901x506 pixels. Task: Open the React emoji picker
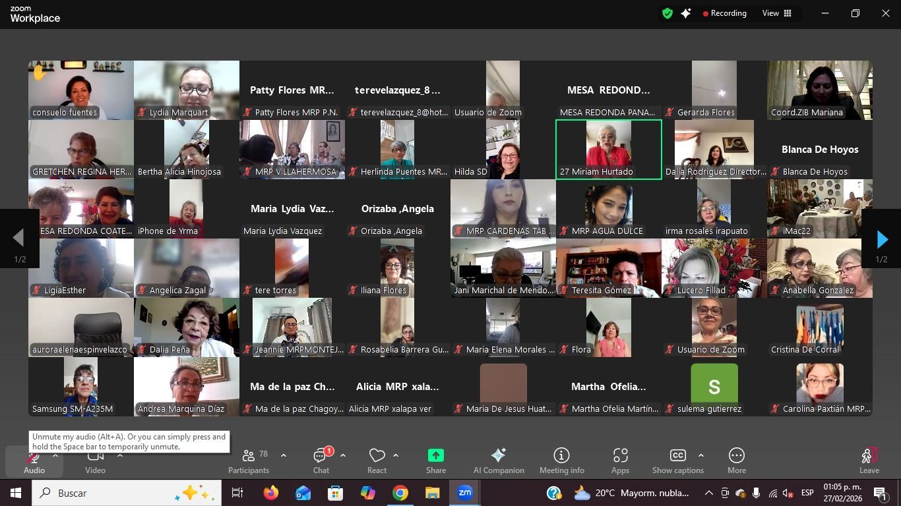(x=377, y=461)
